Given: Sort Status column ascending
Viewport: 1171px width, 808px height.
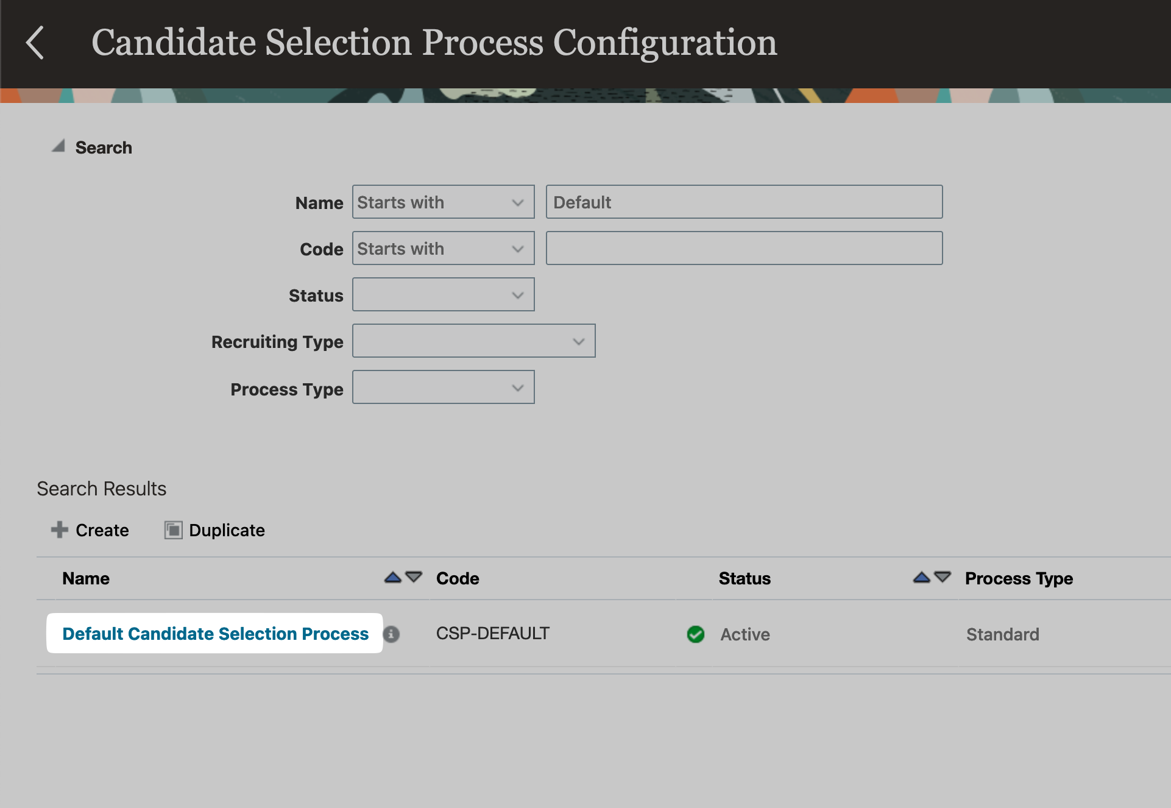Looking at the screenshot, I should pos(921,577).
